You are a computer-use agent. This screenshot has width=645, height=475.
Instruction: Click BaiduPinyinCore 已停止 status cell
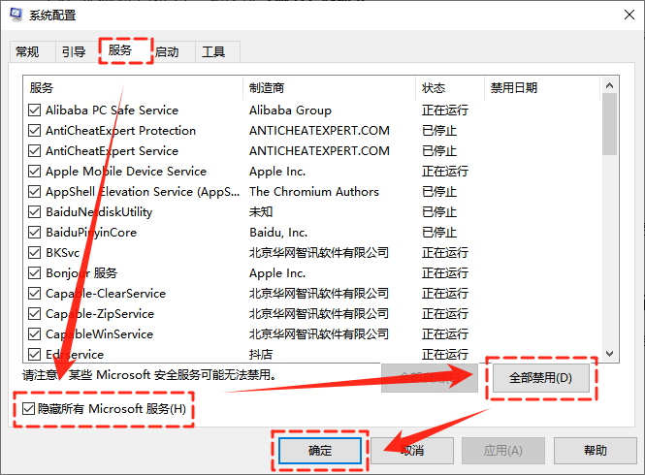click(439, 233)
